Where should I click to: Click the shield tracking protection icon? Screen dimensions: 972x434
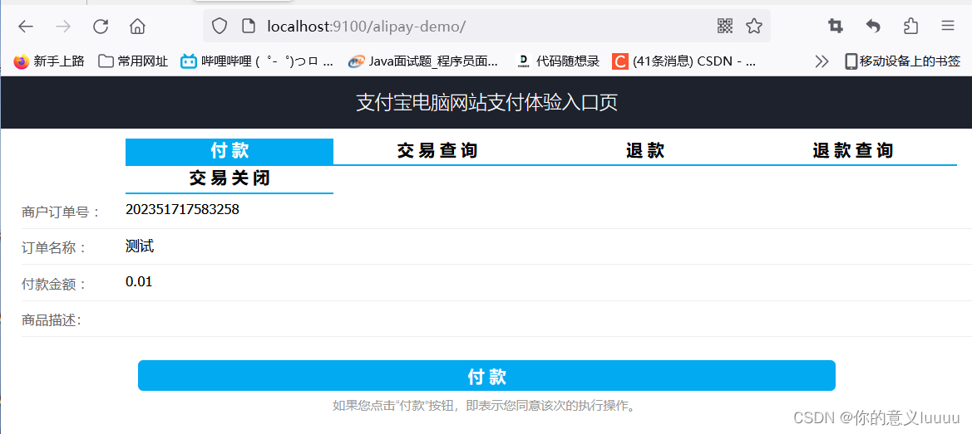(x=220, y=26)
